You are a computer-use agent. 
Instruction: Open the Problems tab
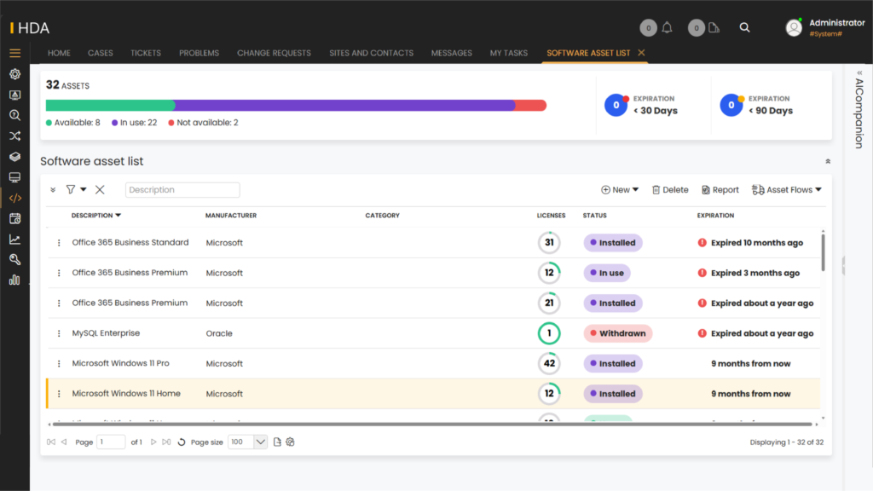(199, 53)
